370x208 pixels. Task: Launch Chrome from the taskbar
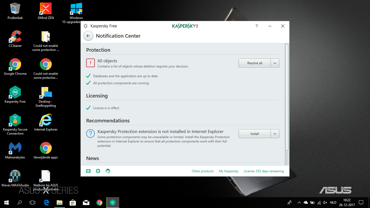(99, 202)
